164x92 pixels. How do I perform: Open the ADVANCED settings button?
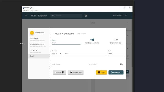76,72
